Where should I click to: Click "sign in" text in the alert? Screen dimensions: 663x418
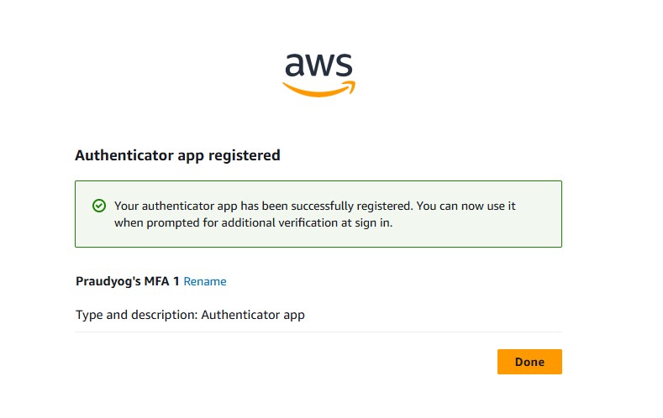coord(376,223)
